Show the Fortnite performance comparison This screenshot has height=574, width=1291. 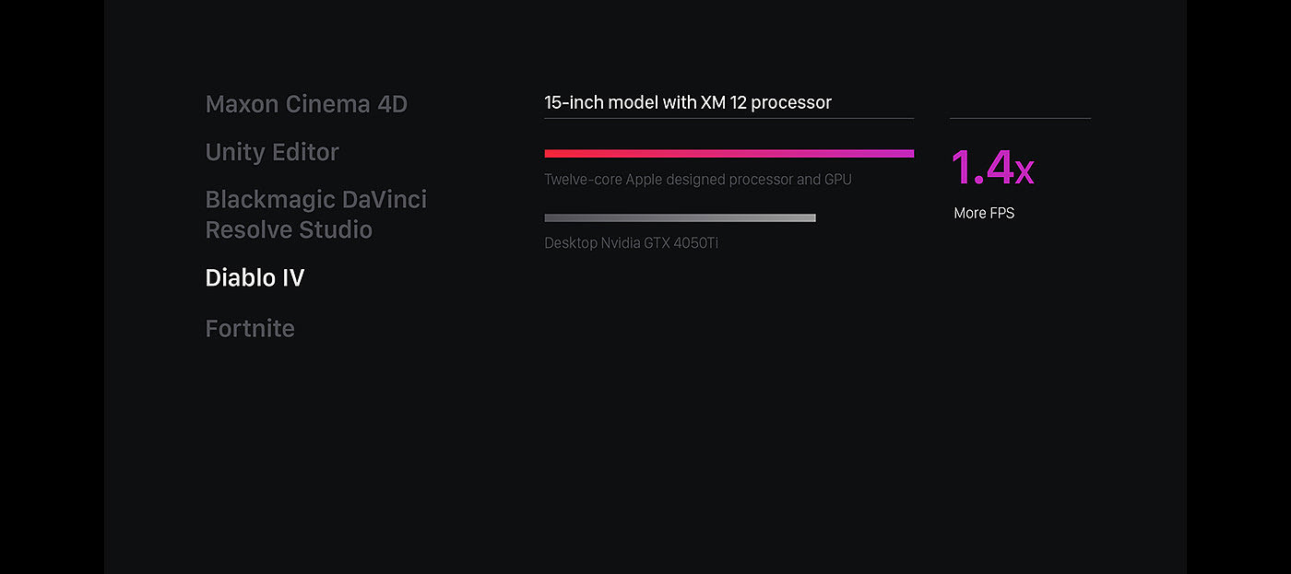click(x=250, y=329)
